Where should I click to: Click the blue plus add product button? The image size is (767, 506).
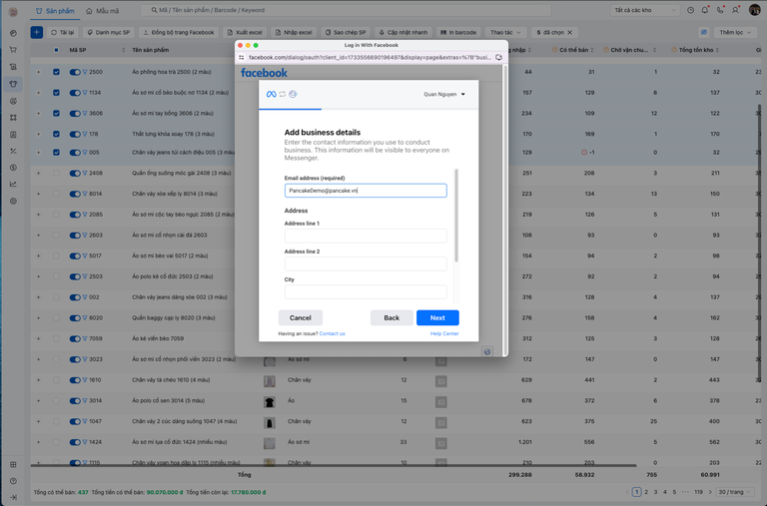(x=37, y=32)
